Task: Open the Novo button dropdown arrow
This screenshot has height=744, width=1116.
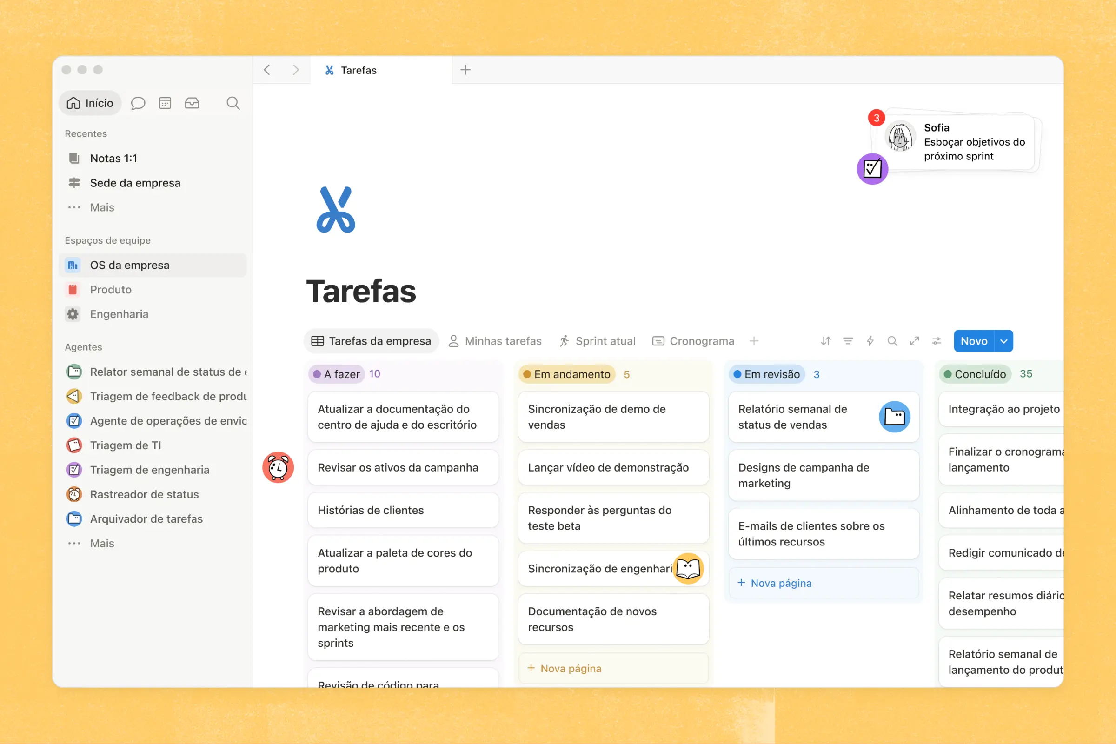Action: pyautogui.click(x=1003, y=341)
